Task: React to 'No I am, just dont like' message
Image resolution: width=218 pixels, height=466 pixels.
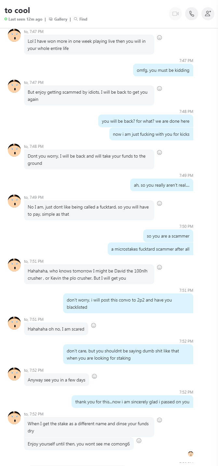Action: coord(159,203)
